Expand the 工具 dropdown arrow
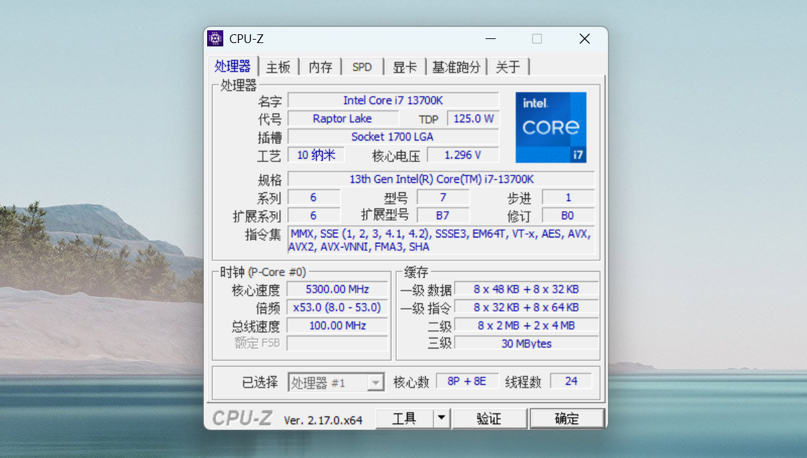The width and height of the screenshot is (807, 458). tap(441, 418)
